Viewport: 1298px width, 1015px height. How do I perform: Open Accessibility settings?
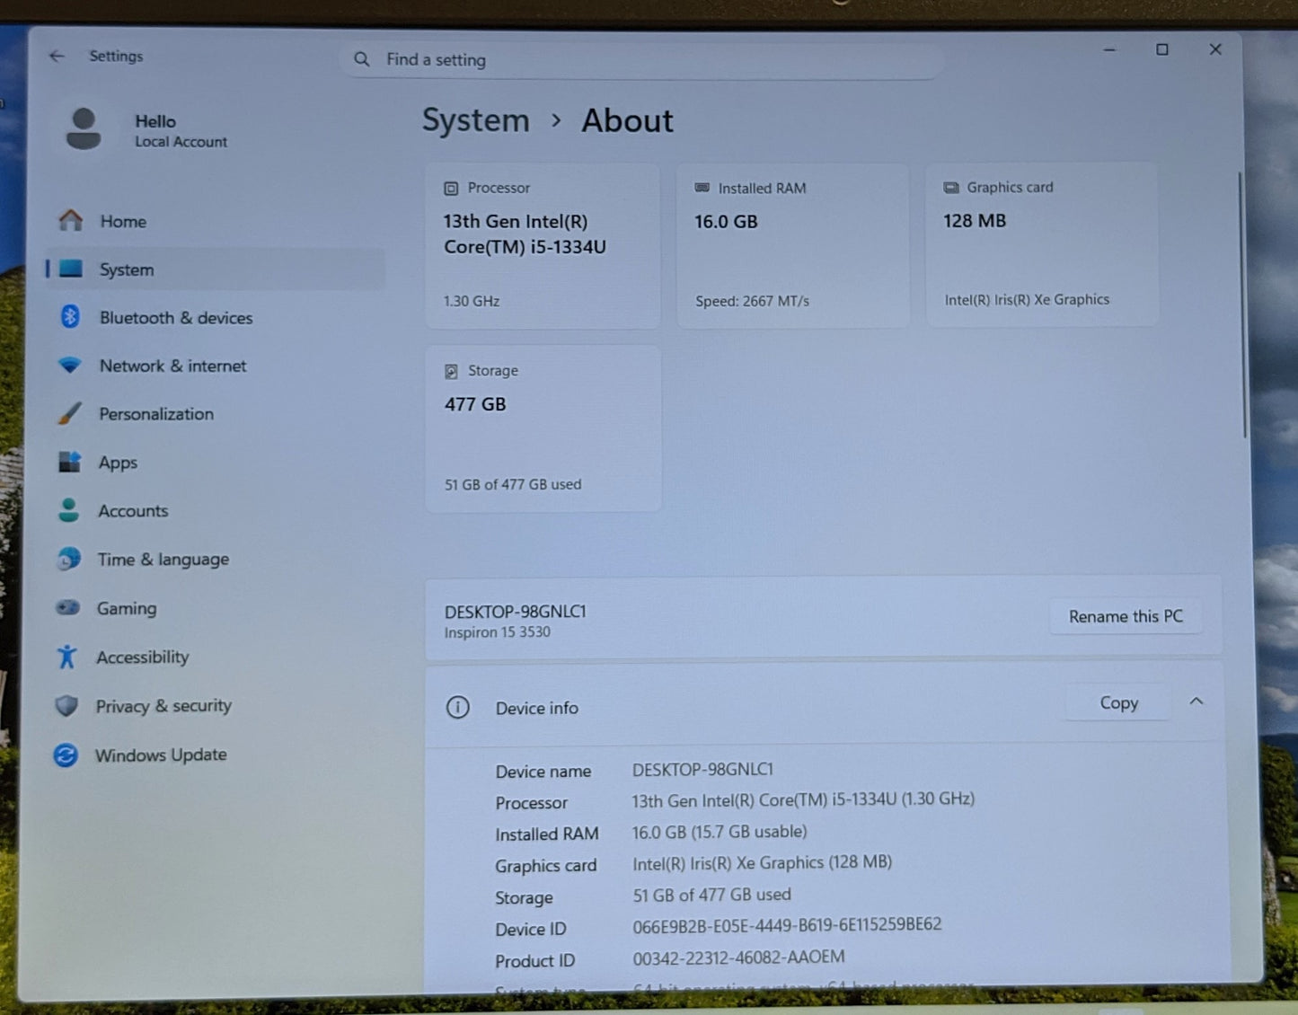216,658
